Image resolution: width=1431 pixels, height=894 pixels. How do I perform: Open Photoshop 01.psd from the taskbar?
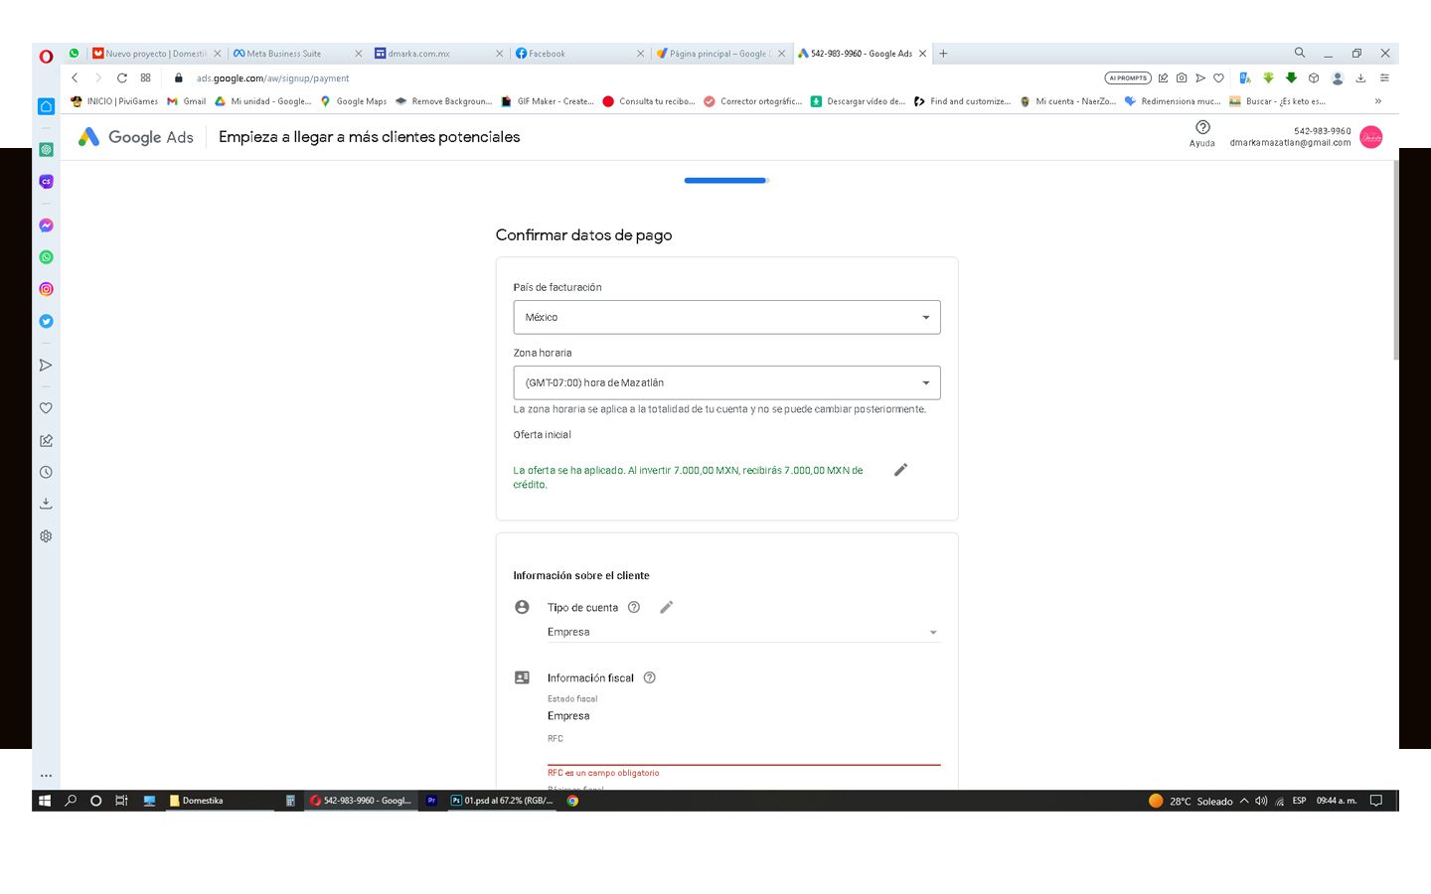click(503, 801)
